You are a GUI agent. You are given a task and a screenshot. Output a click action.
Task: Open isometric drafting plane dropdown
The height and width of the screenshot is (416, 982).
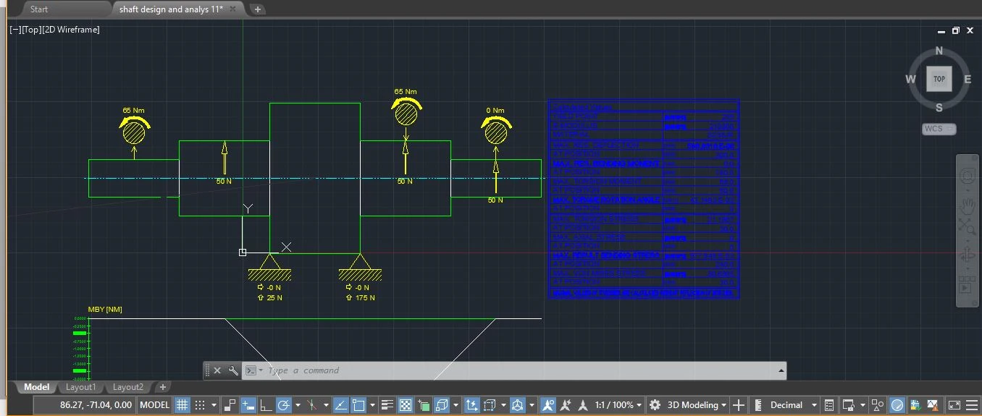pos(327,405)
